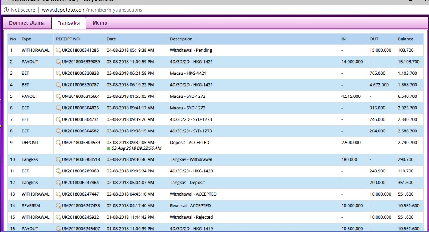Click magnifier icon beside receipt UK2018006341285
The height and width of the screenshot is (232, 429).
click(59, 50)
